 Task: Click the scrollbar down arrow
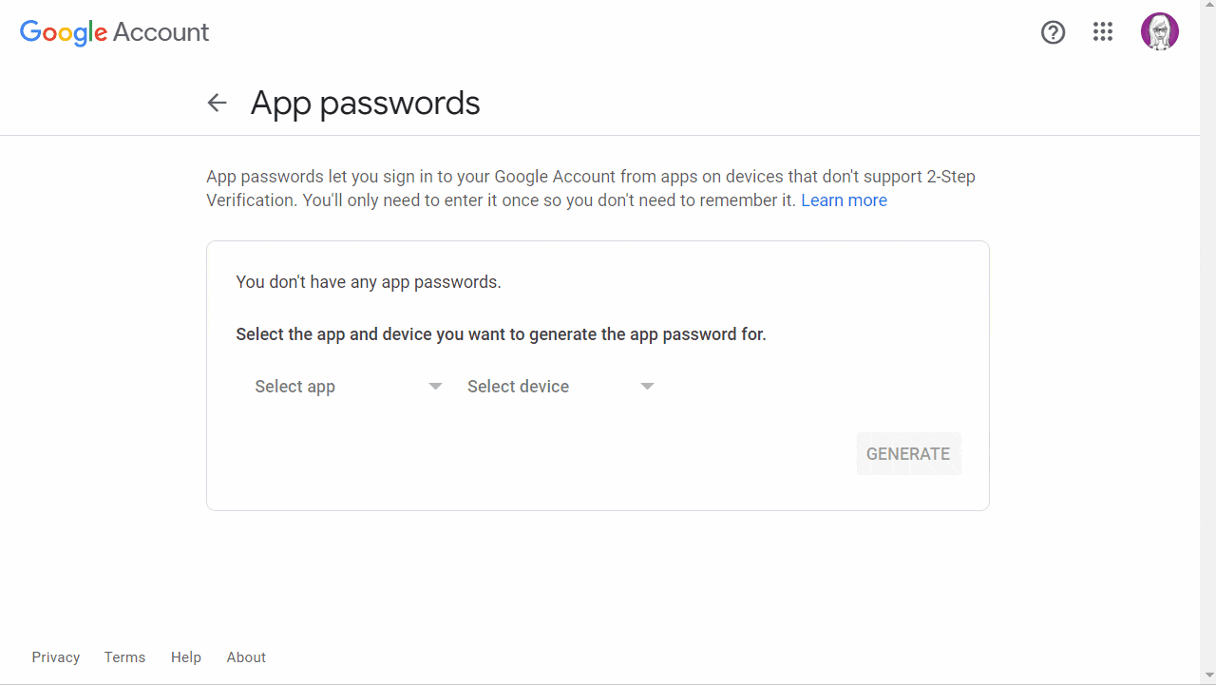tap(1207, 676)
